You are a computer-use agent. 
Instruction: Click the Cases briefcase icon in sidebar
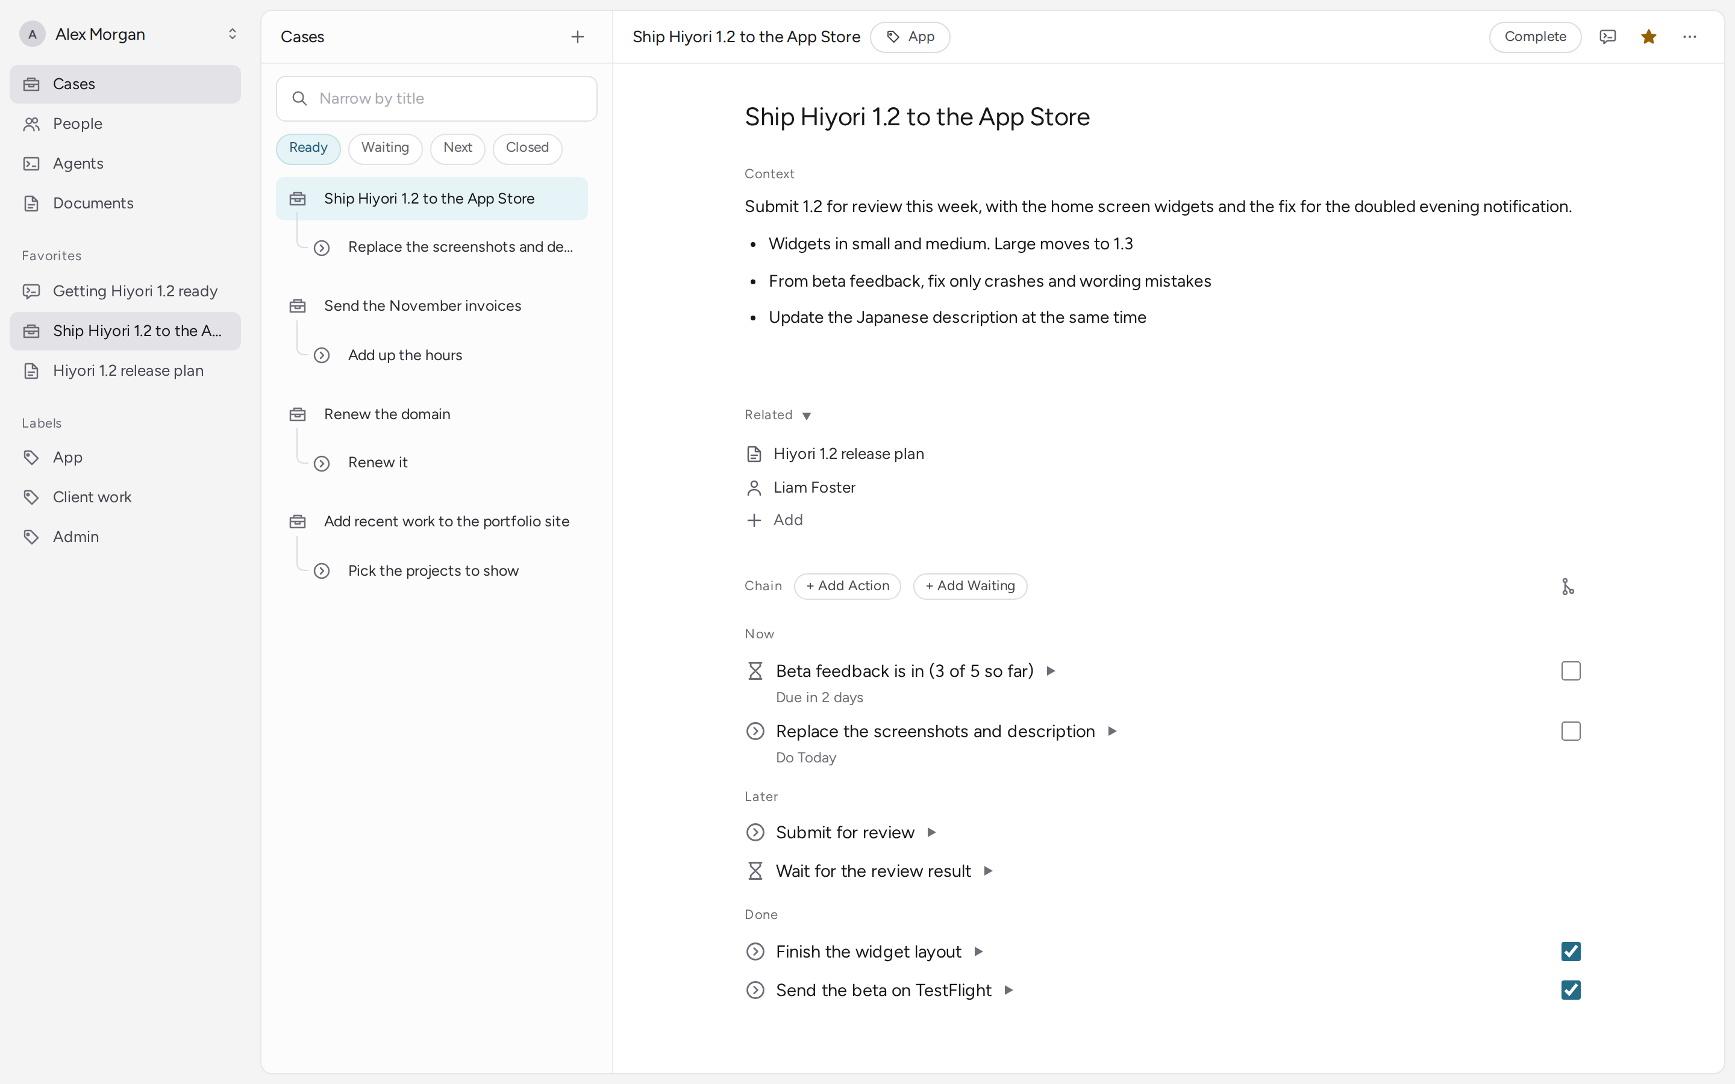(x=31, y=84)
